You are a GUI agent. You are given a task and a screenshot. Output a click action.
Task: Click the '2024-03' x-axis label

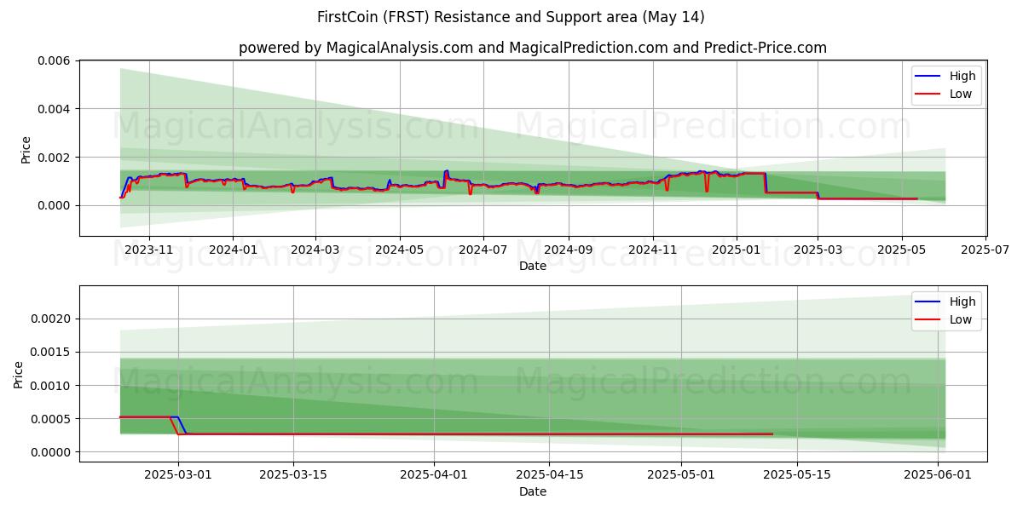pos(315,250)
